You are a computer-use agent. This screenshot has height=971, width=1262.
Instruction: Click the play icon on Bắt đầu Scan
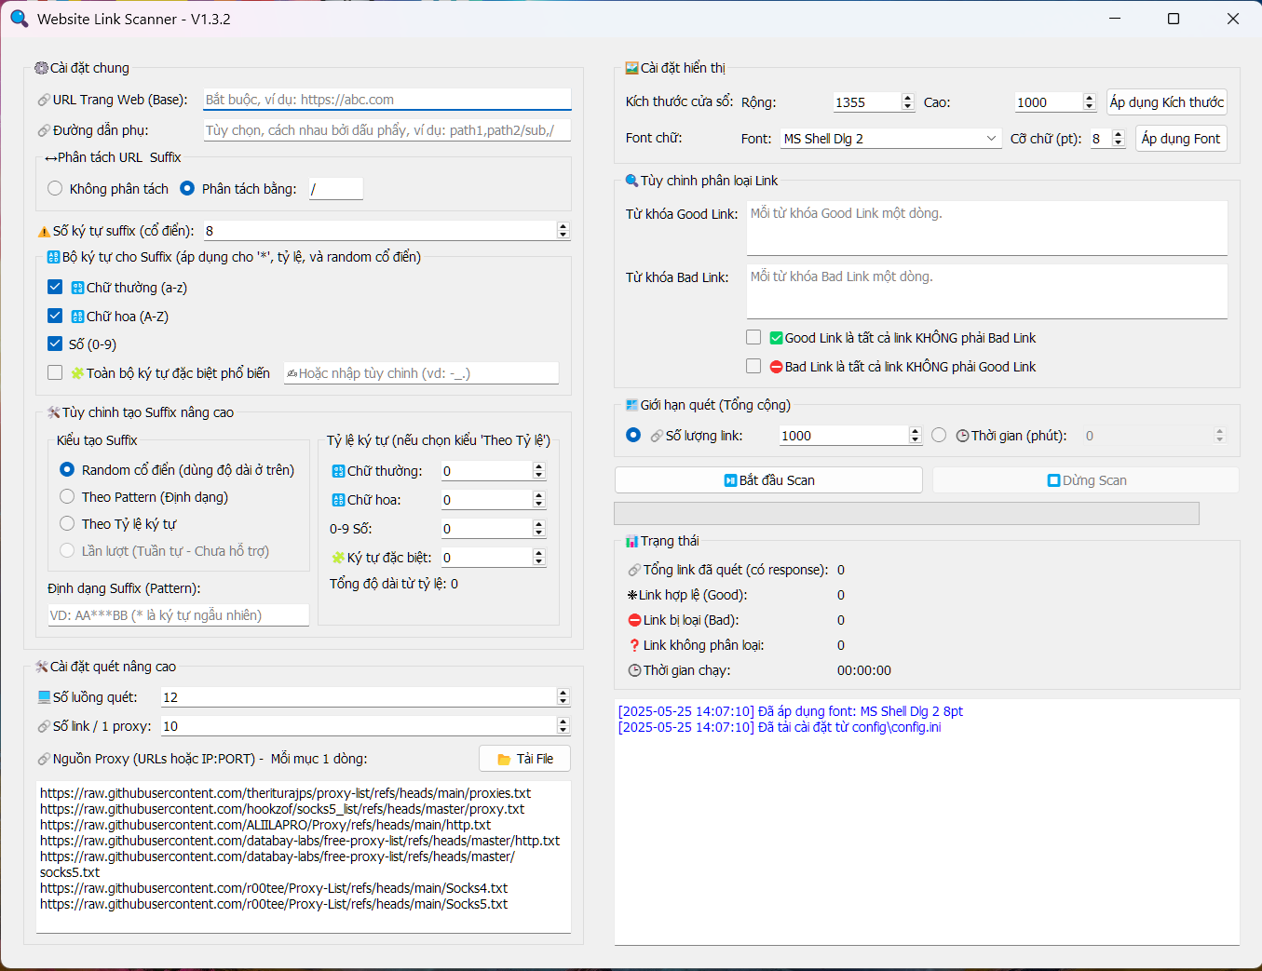pos(731,480)
